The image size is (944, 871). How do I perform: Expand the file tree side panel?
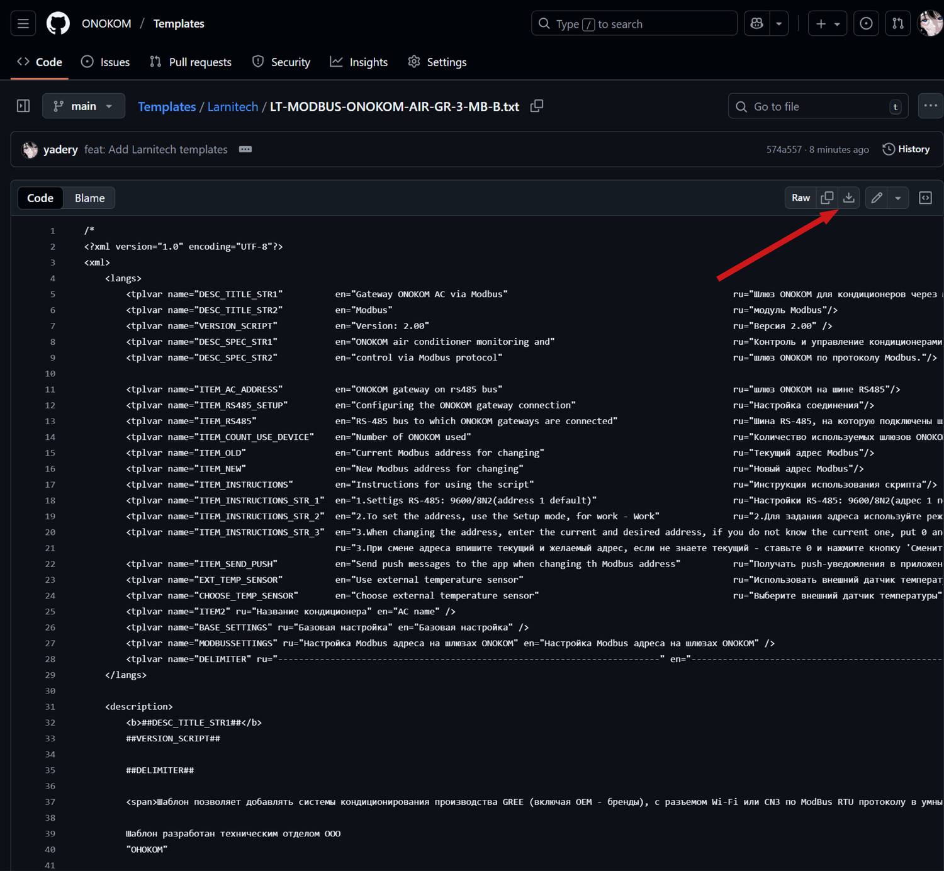(23, 106)
